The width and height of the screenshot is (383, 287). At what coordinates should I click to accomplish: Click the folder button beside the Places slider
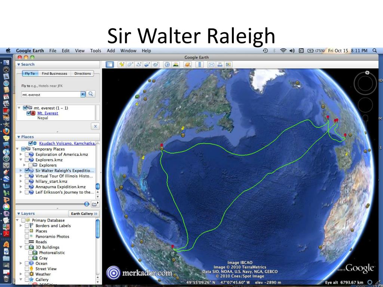(95, 204)
